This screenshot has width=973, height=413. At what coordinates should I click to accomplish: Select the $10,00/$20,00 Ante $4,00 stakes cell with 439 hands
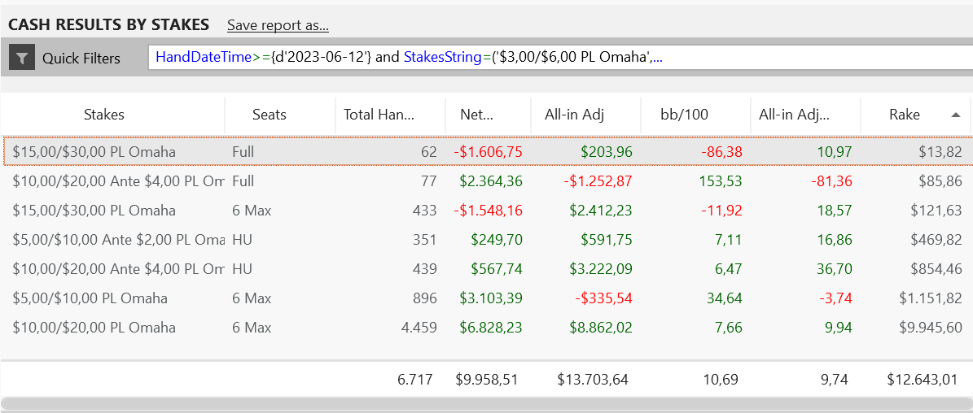tap(119, 269)
